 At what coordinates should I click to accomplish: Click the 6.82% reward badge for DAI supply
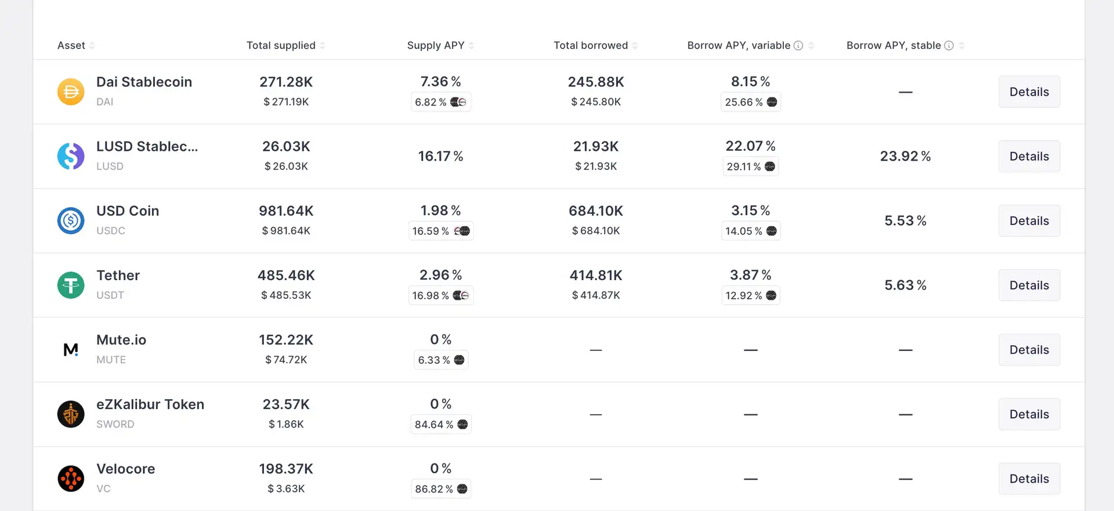[x=440, y=102]
